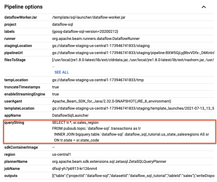Collapse the Pipeline options section

pyautogui.click(x=203, y=7)
